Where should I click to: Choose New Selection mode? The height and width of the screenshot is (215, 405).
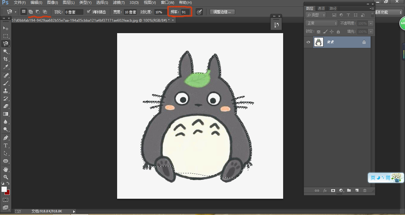(x=24, y=12)
